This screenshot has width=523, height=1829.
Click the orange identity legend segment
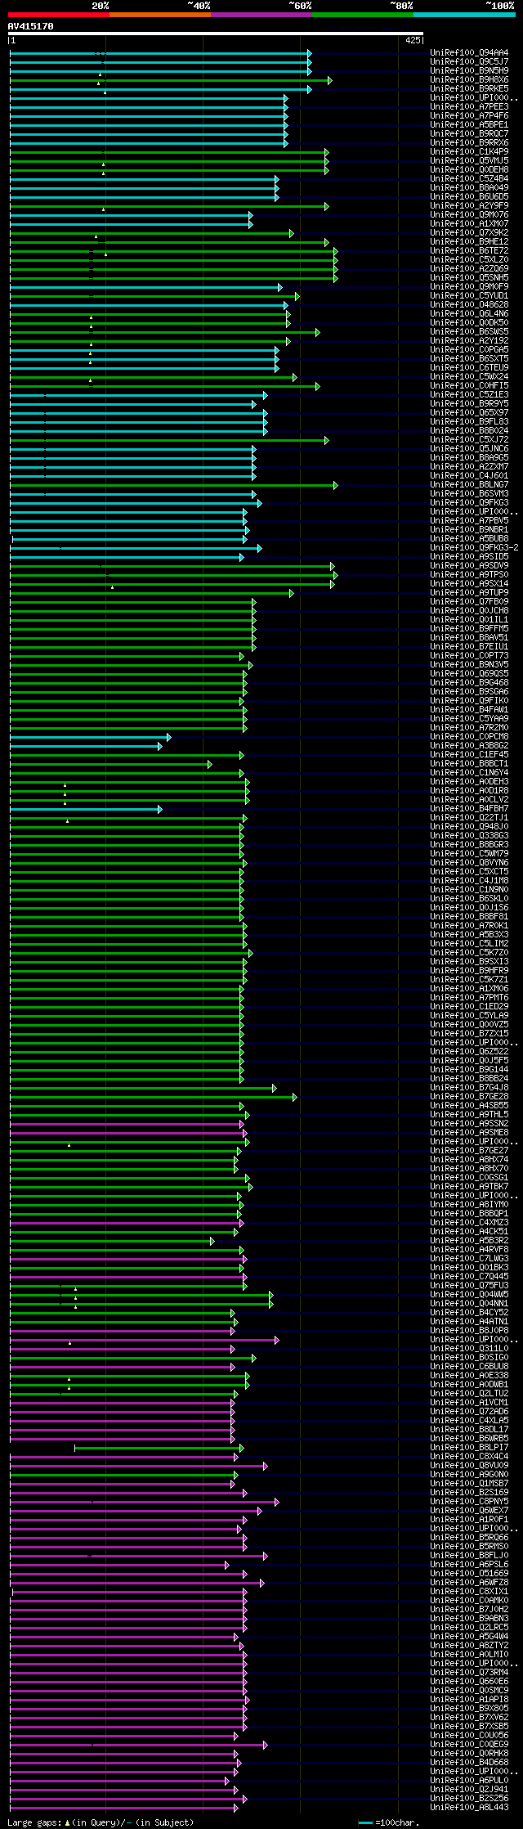[x=159, y=15]
